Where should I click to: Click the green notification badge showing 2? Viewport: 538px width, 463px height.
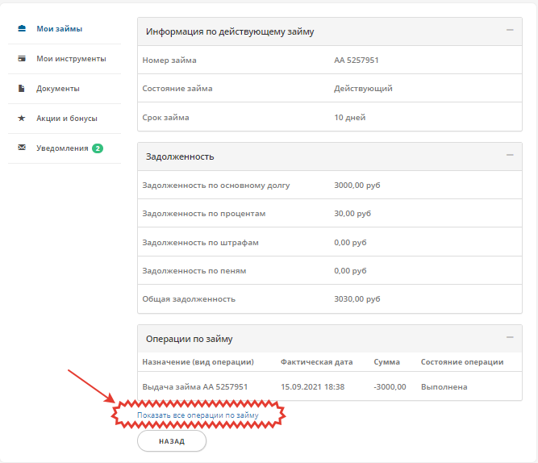(97, 148)
